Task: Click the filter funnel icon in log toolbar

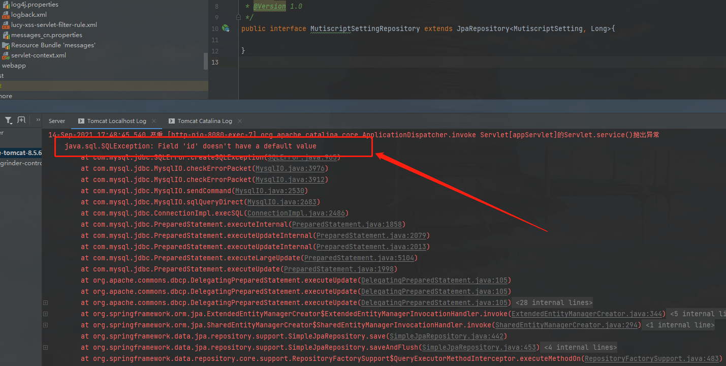Action: coord(8,119)
